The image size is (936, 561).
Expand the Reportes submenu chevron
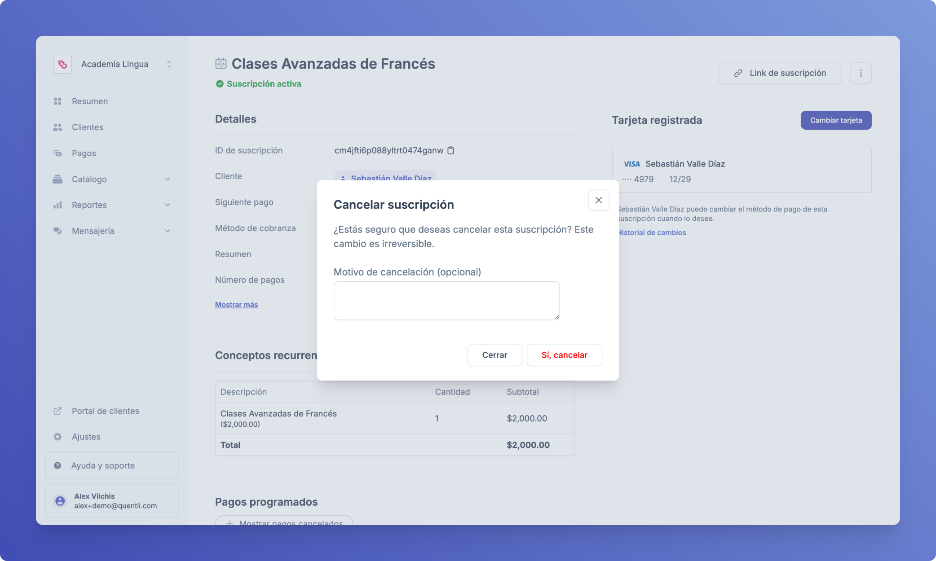click(x=168, y=205)
